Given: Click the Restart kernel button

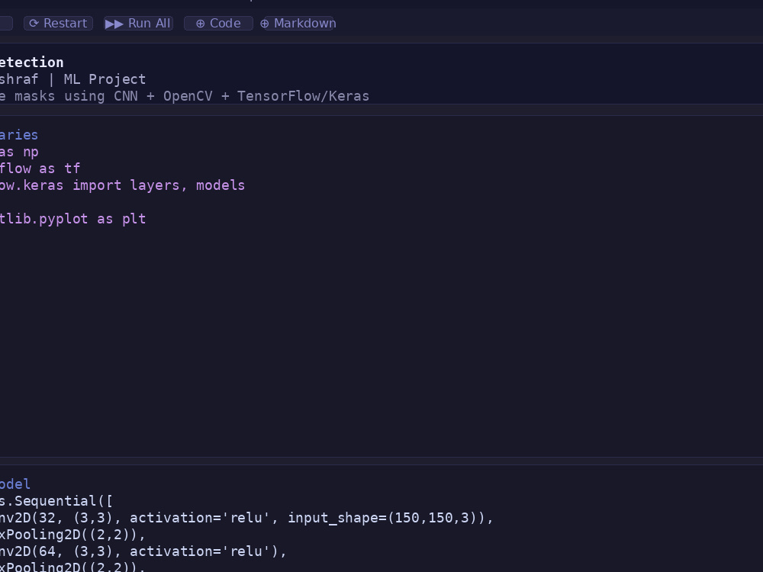Looking at the screenshot, I should click(x=59, y=24).
